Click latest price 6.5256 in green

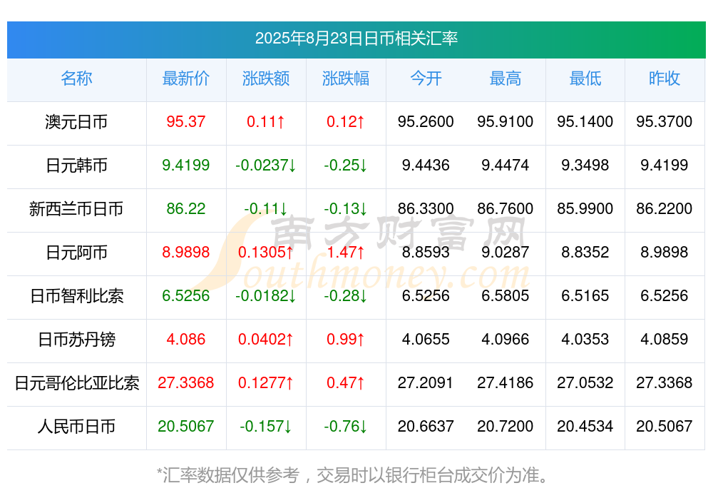(186, 296)
